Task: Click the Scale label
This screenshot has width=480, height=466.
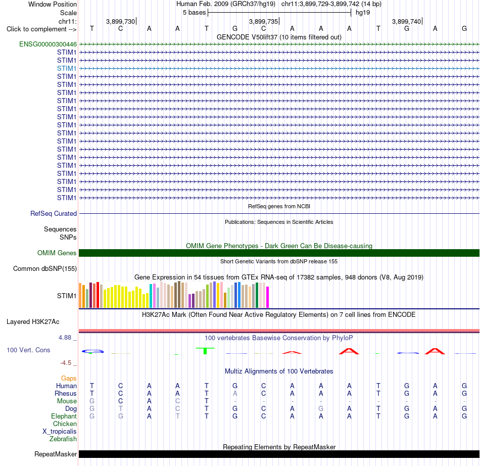Action: point(69,13)
